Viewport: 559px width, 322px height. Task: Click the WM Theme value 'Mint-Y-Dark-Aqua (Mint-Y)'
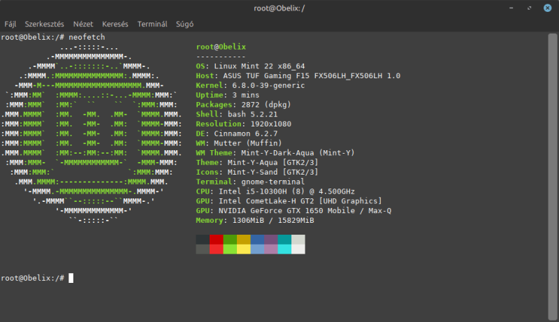tap(298, 153)
